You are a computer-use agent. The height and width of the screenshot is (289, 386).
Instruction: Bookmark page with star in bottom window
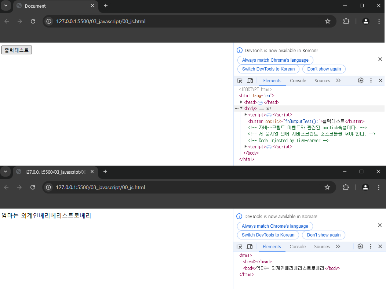(327, 188)
